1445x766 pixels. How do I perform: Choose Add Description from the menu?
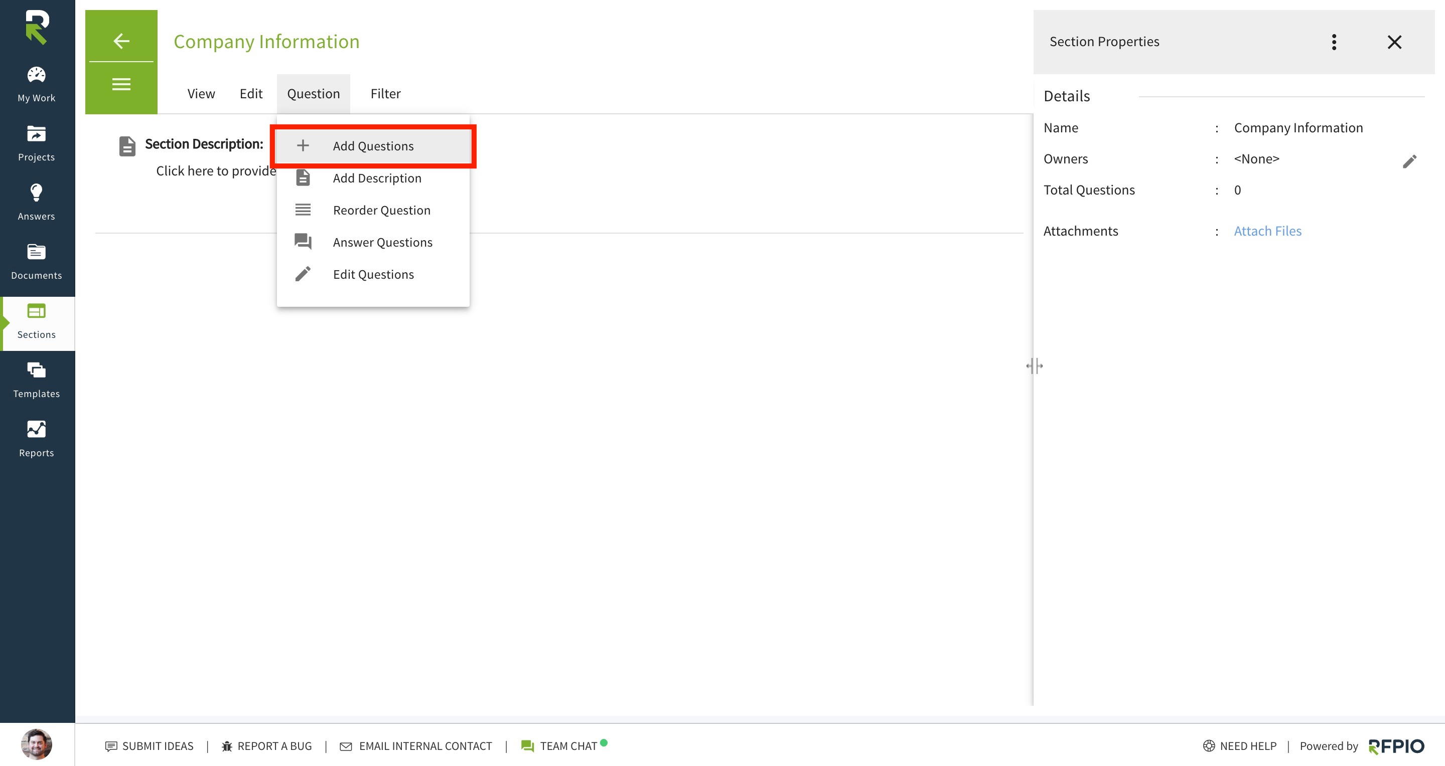coord(373,178)
